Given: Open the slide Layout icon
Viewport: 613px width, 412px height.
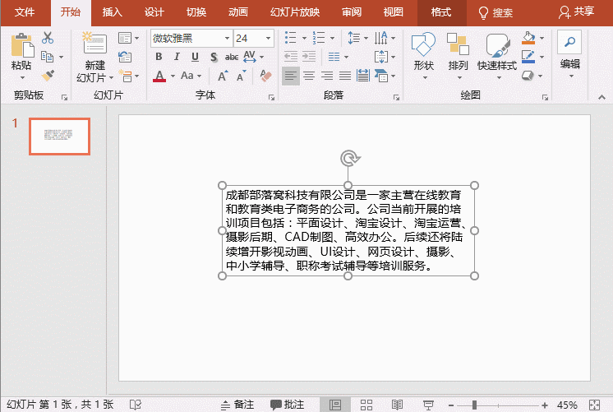Looking at the screenshot, I should [125, 38].
